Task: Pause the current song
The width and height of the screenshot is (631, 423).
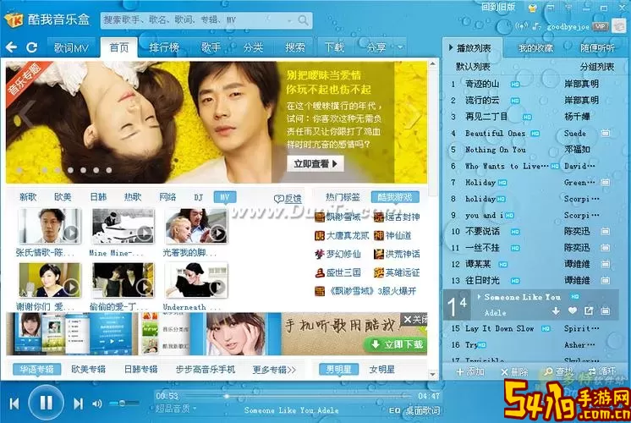Action: tap(47, 403)
